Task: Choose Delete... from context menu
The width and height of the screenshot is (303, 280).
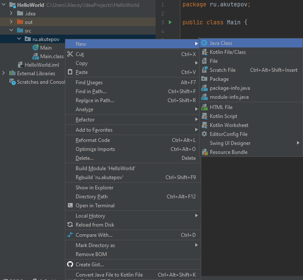Action: [133, 158]
